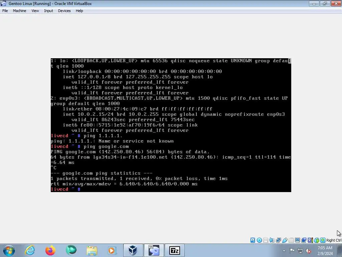The width and height of the screenshot is (342, 257).
Task: Open the Input menu
Action: (x=48, y=11)
